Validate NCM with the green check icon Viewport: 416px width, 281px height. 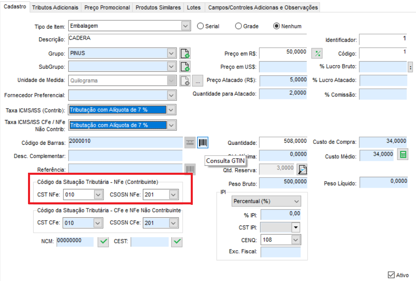[x=103, y=242]
